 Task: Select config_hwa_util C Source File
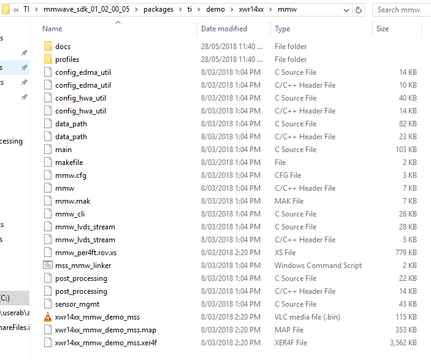(231, 98)
